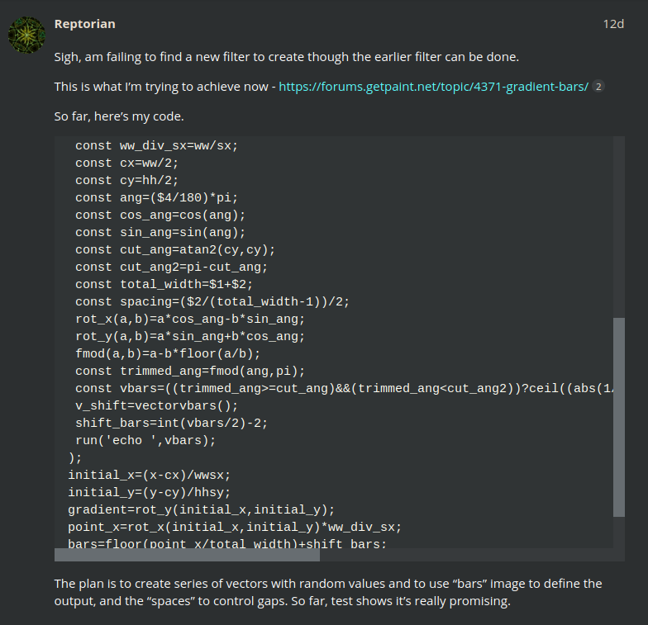The image size is (648, 625).
Task: Click the 'The plan is to create' paragraph
Action: click(328, 592)
